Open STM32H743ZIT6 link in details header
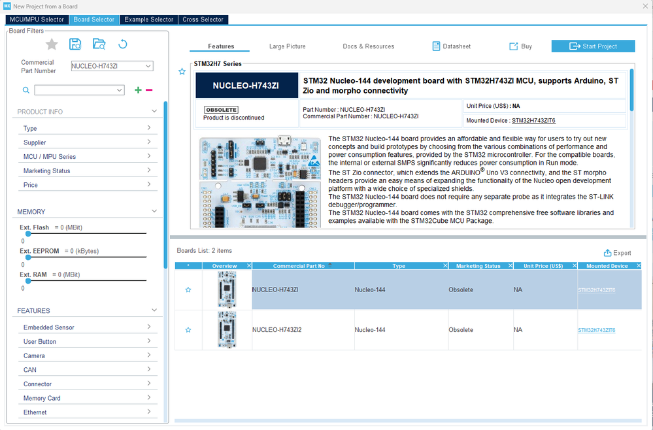Image resolution: width=653 pixels, height=430 pixels. (533, 121)
